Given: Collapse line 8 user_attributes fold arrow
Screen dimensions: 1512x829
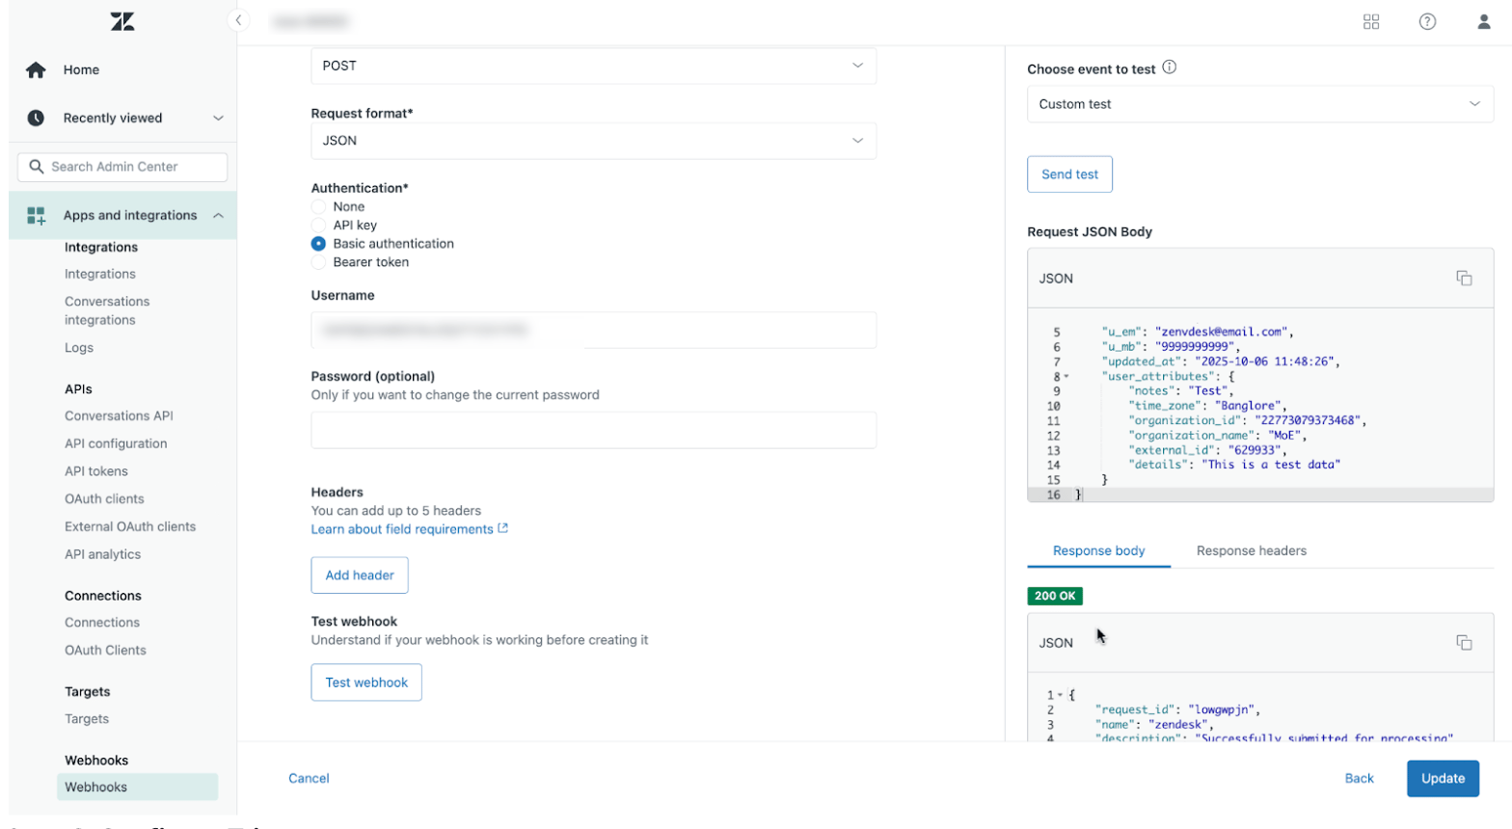Looking at the screenshot, I should point(1066,377).
